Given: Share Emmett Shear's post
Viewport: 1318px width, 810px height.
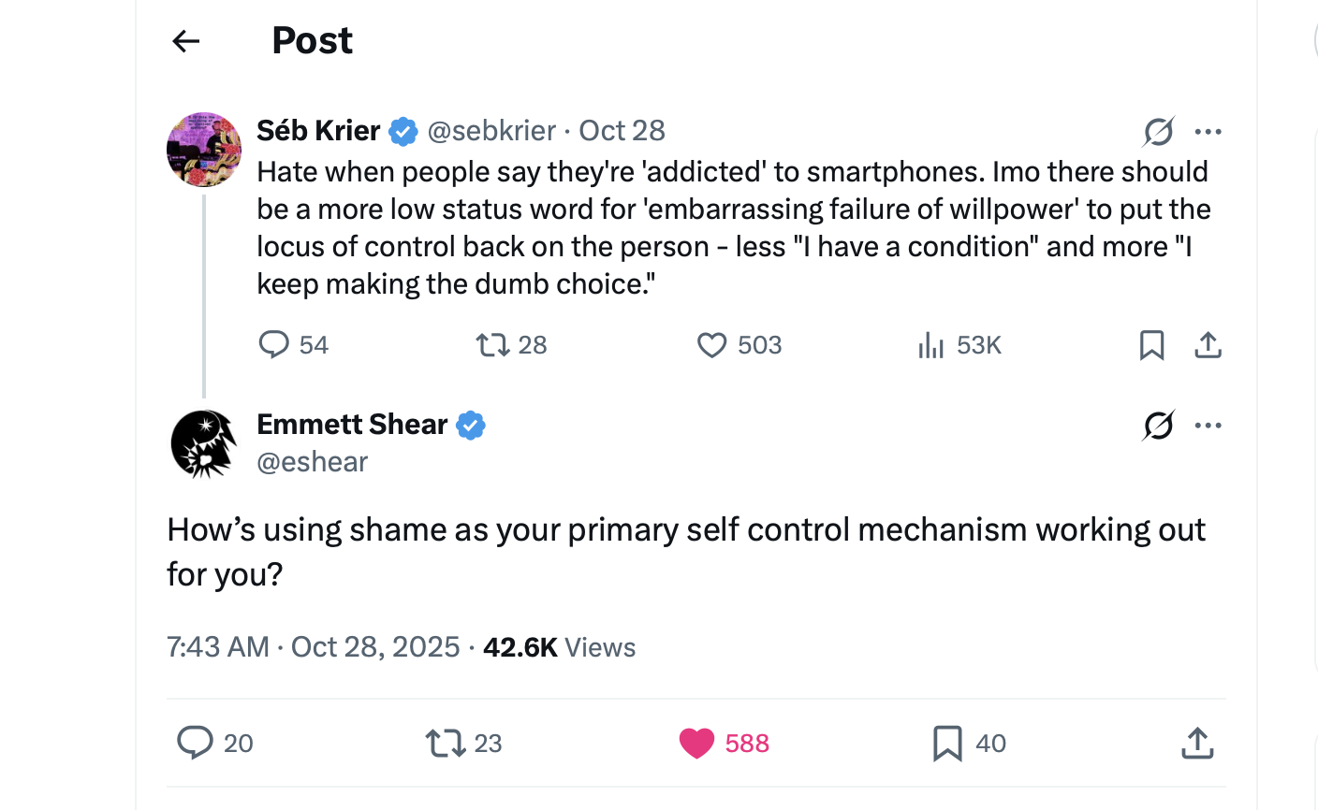Looking at the screenshot, I should pos(1197,744).
